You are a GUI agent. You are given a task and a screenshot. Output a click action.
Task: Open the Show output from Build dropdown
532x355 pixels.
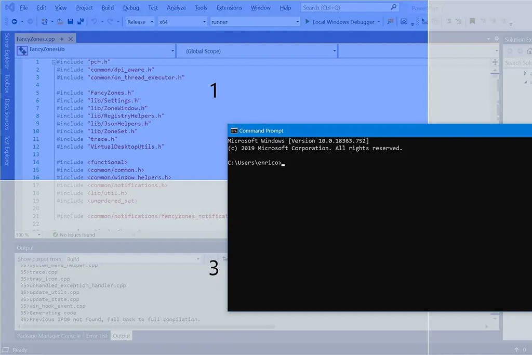pos(135,258)
